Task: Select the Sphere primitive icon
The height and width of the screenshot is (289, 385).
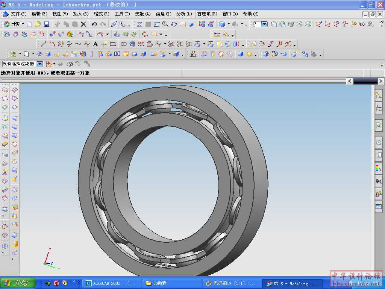Action: [x=249, y=54]
